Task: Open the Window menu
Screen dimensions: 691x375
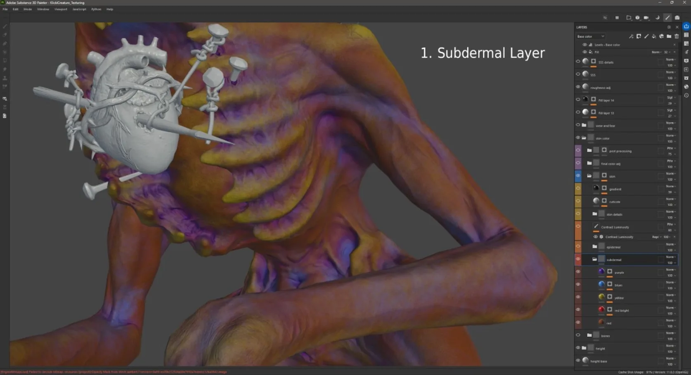Action: tap(43, 9)
